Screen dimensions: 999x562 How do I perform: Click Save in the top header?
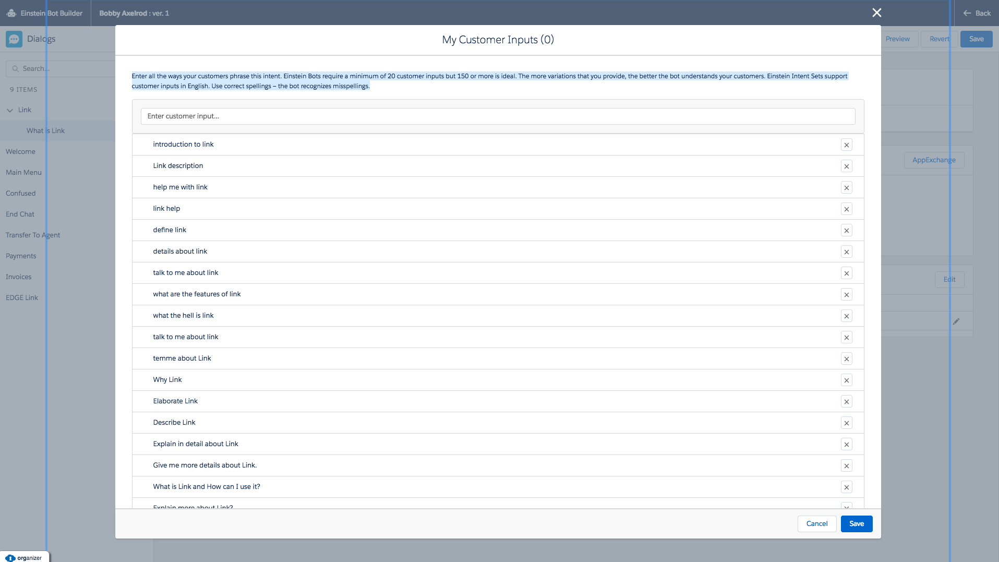click(x=976, y=39)
